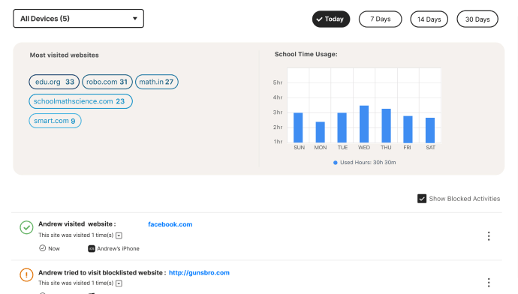Open three-dot menu for gunsbro.com activity
This screenshot has height=294, width=518.
click(x=489, y=283)
